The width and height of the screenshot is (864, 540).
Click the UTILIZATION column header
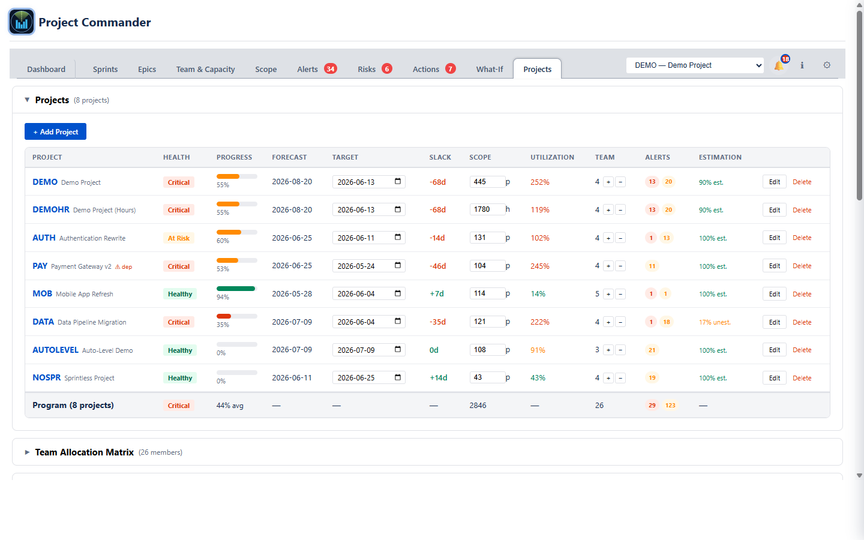coord(552,157)
